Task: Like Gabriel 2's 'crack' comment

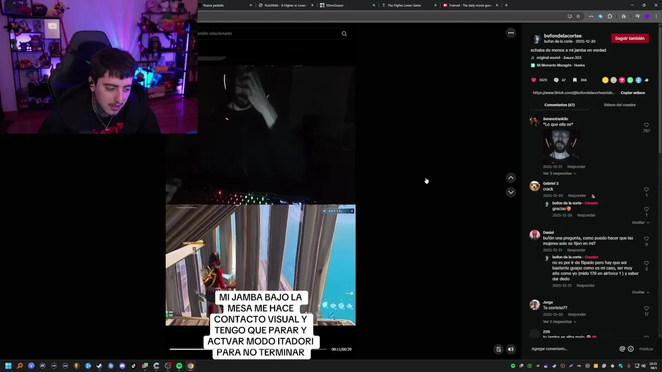Action: pos(646,190)
